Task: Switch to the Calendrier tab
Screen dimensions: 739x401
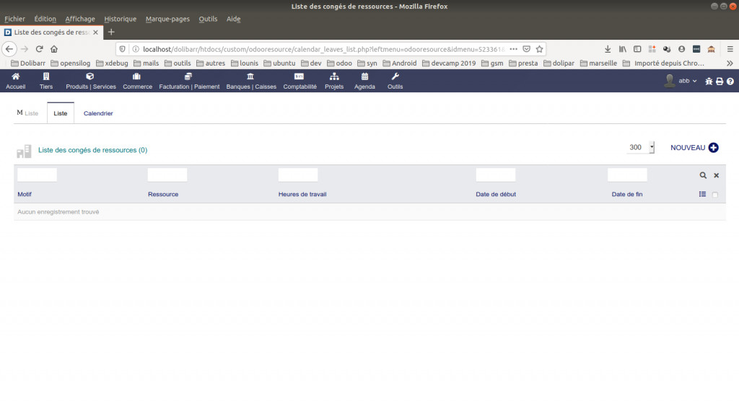Action: (x=98, y=113)
